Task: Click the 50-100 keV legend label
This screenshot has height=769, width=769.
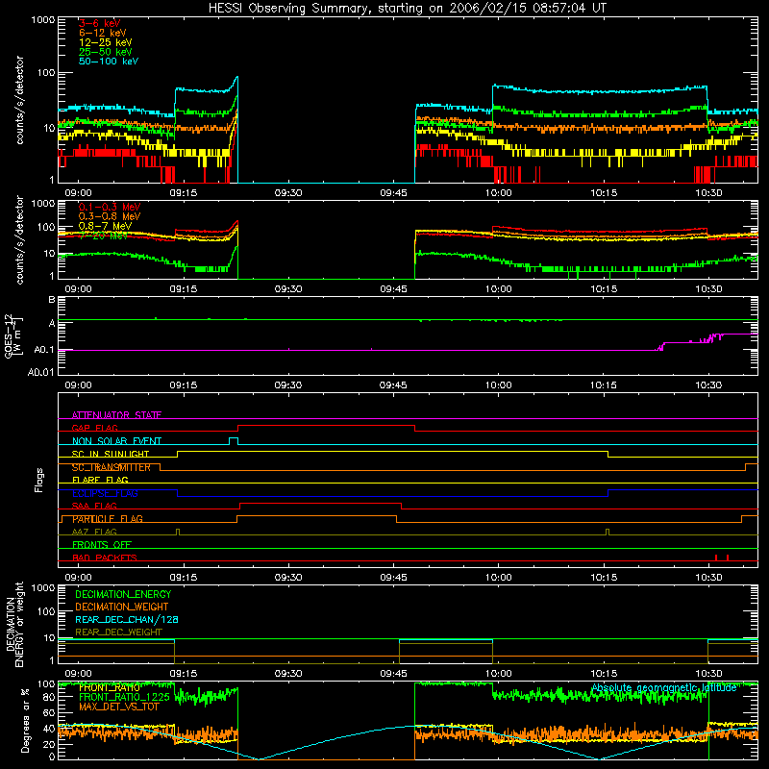Action: click(x=109, y=62)
